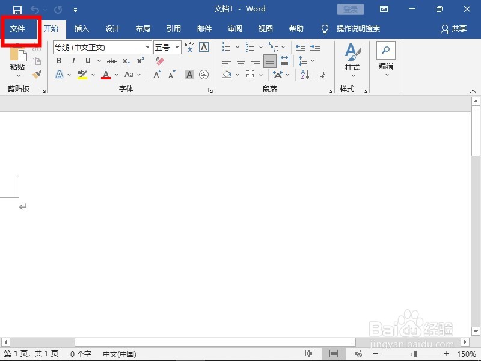Screen dimensions: 481x361
Task: Switch to the 插入 tab
Action: 82,28
